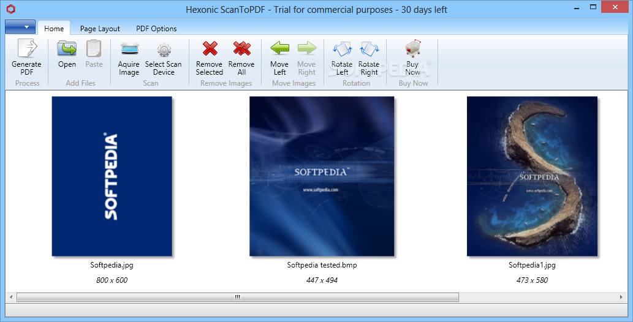Click the Softpedia1.jpg file name label

(532, 265)
